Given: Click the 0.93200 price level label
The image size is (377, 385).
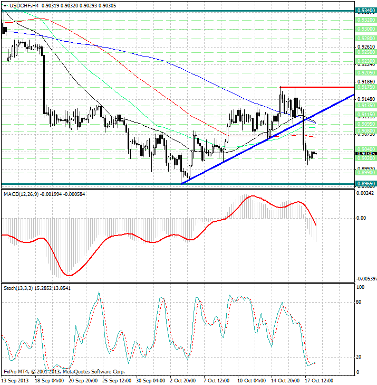Looking at the screenshot, I should click(366, 20).
